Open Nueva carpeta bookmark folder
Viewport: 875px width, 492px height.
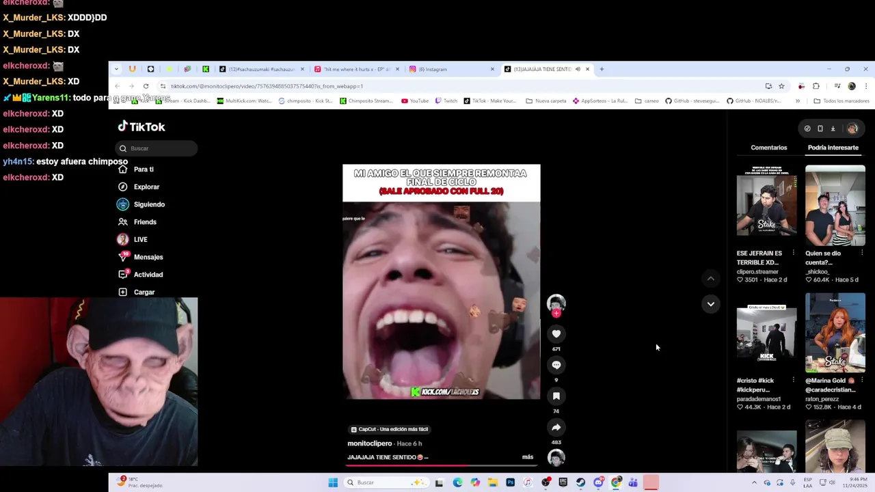(x=546, y=101)
